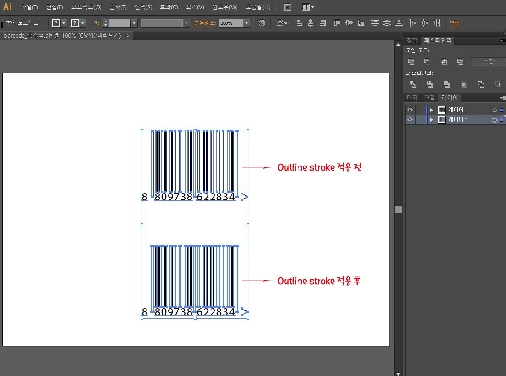This screenshot has height=376, width=506.
Task: Click vertical distribute center icon
Action: (x=387, y=23)
